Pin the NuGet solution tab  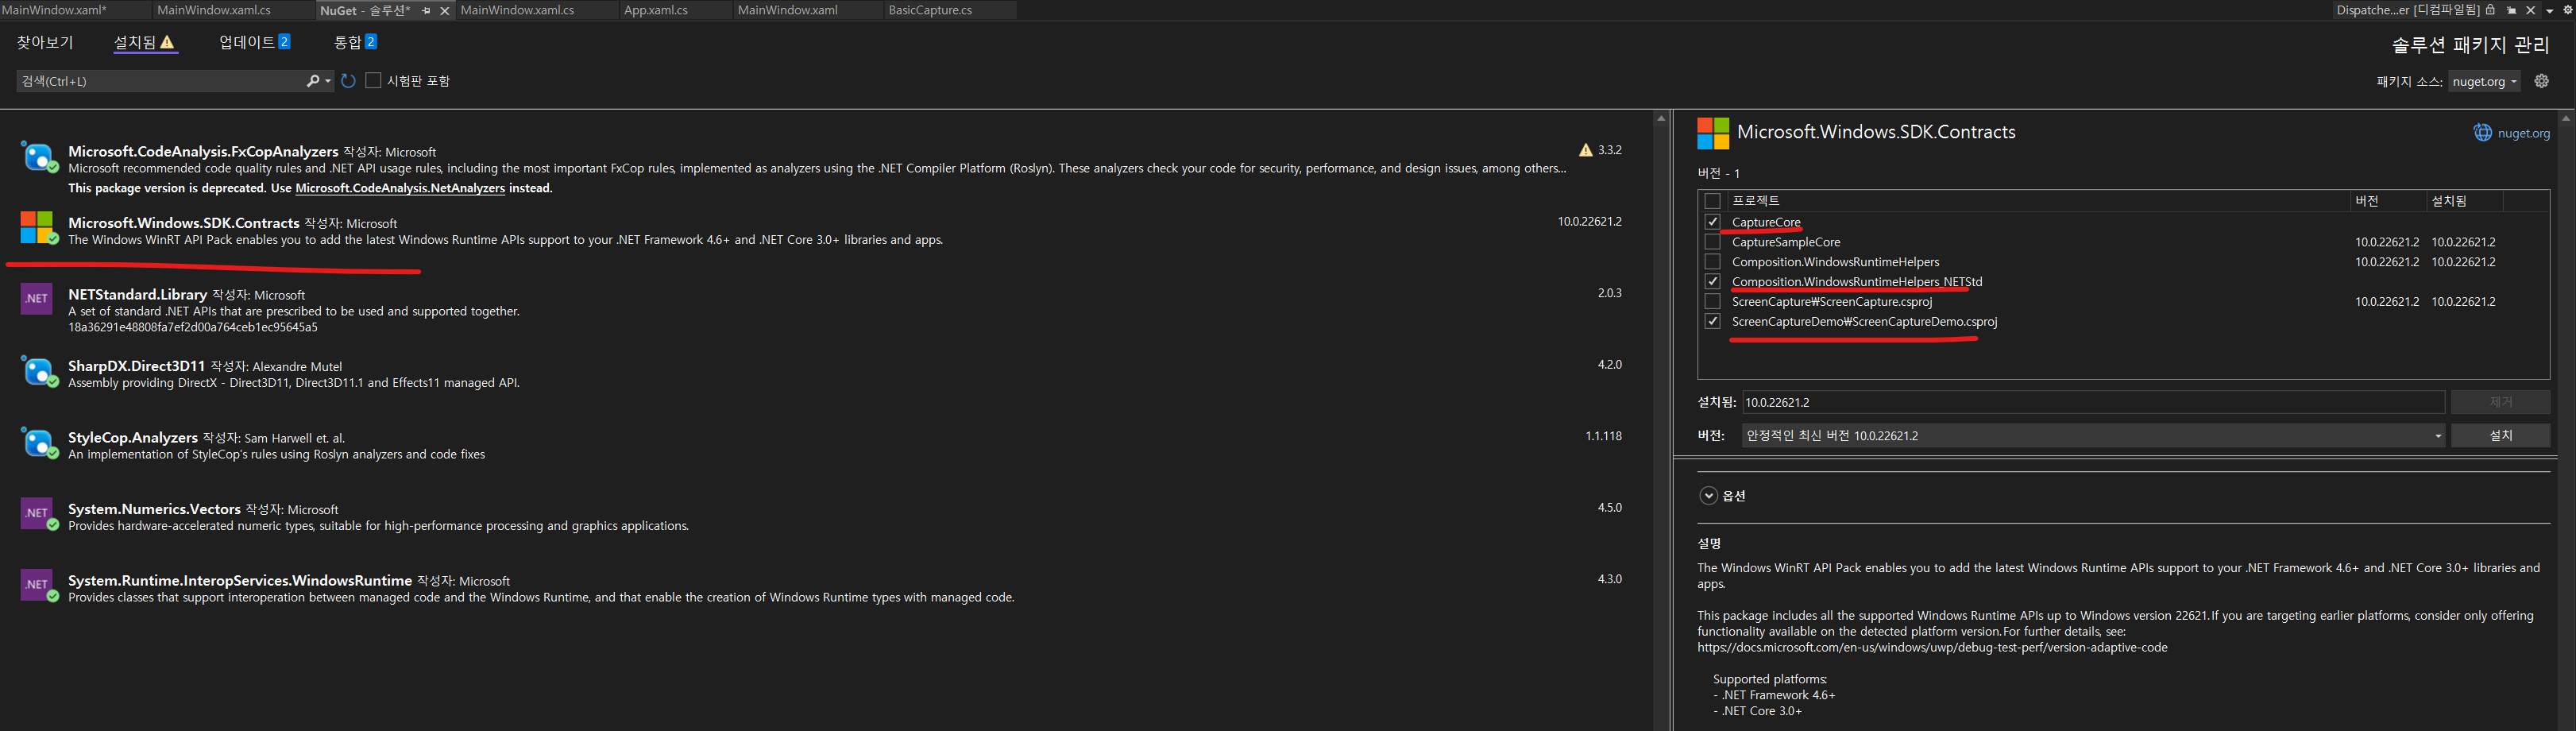(x=426, y=11)
